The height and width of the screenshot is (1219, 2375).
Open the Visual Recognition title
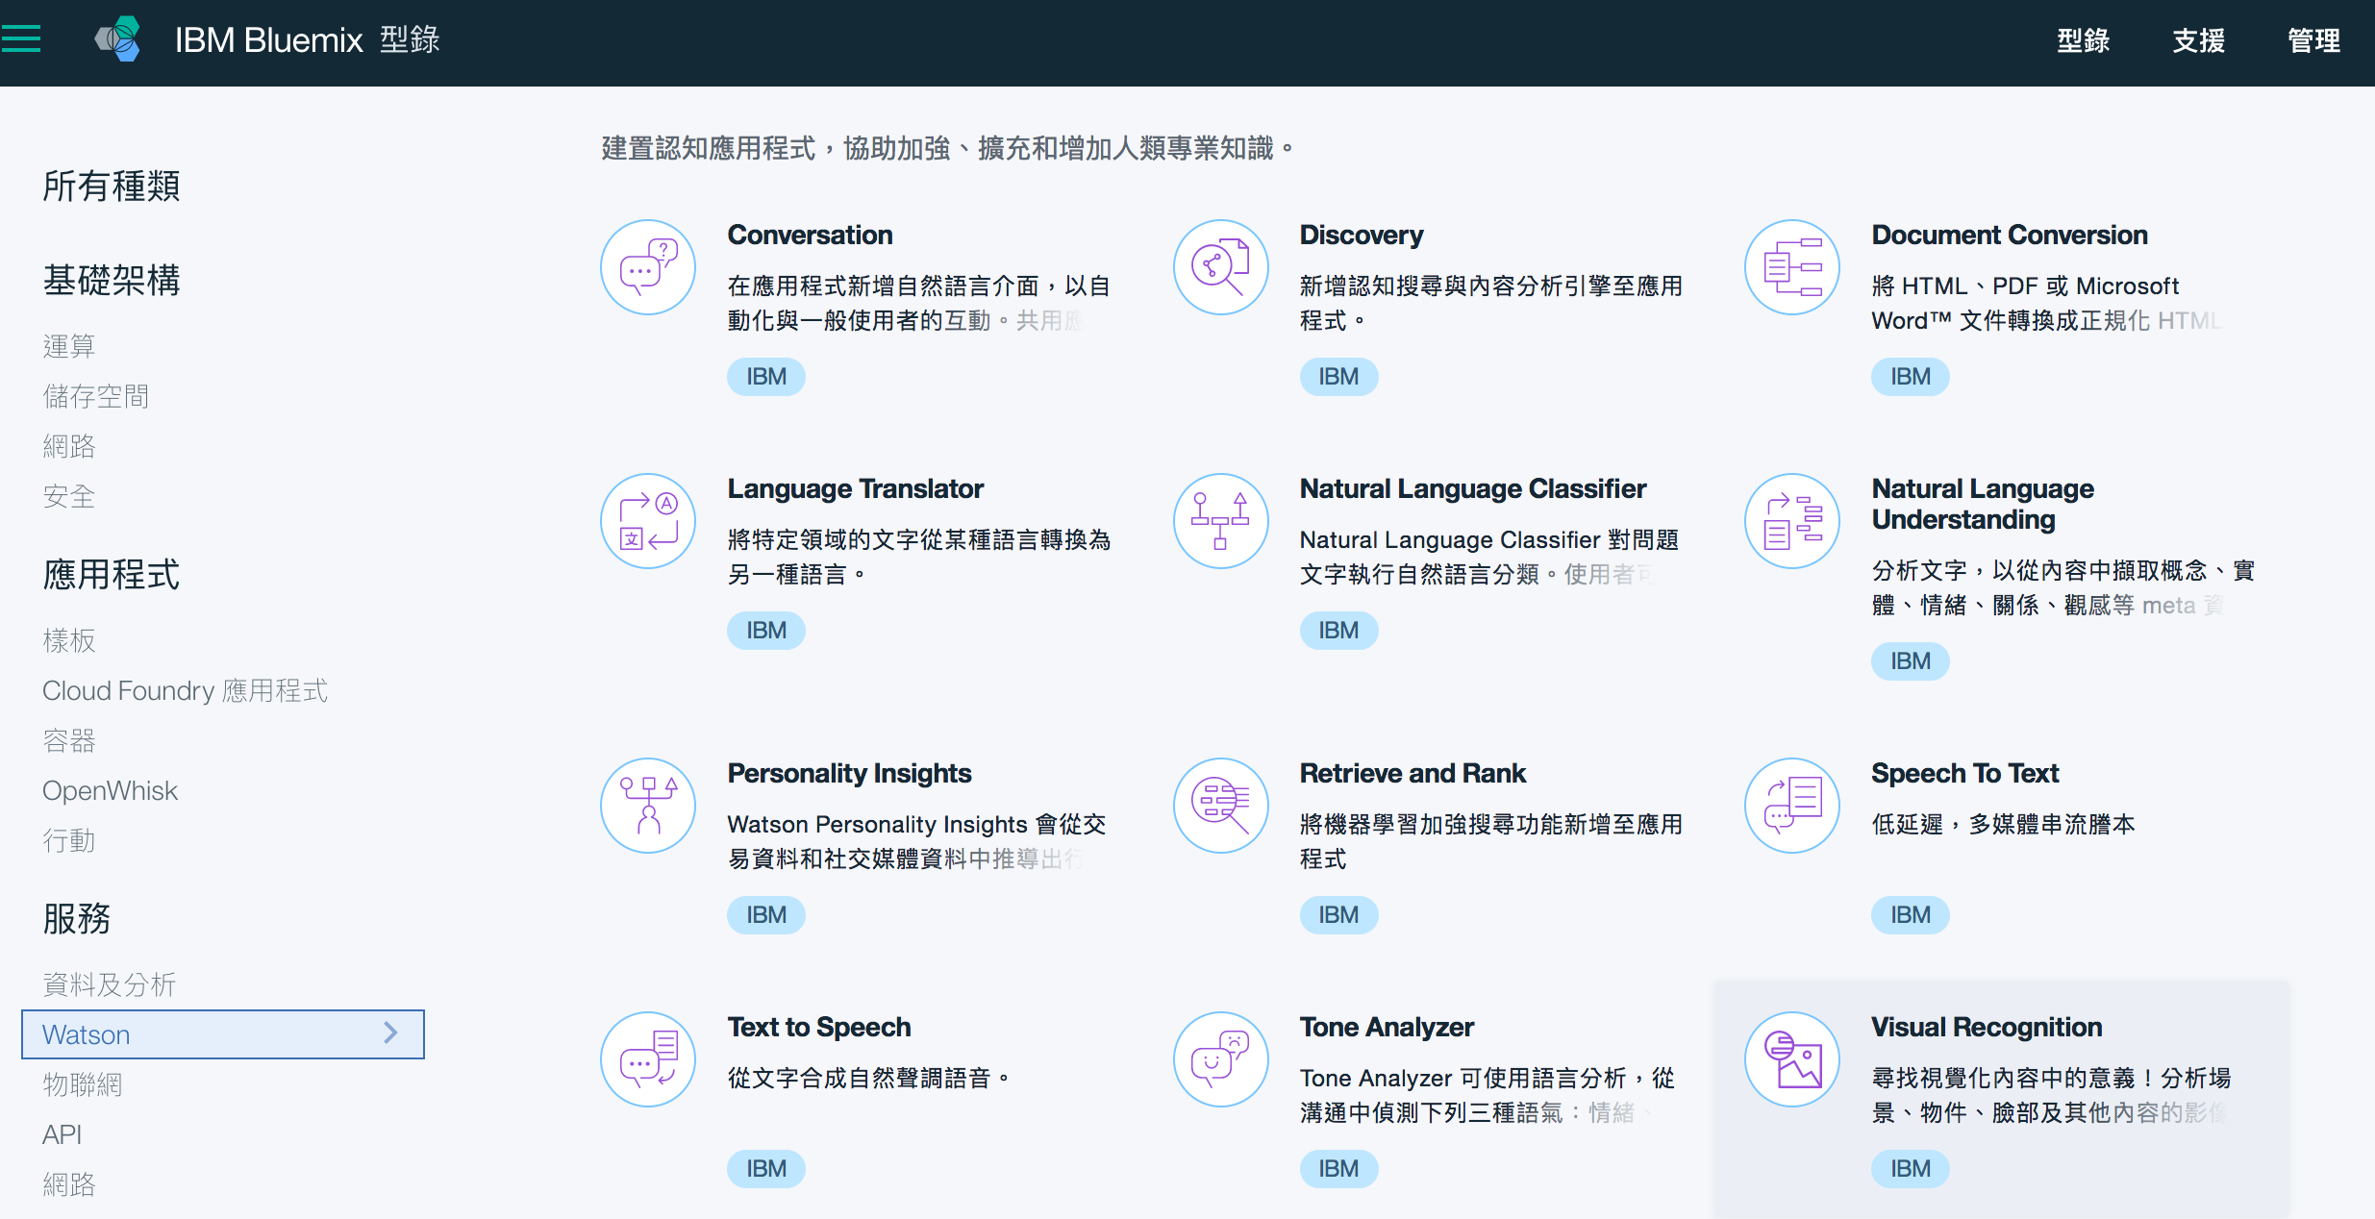pyautogui.click(x=1987, y=1027)
